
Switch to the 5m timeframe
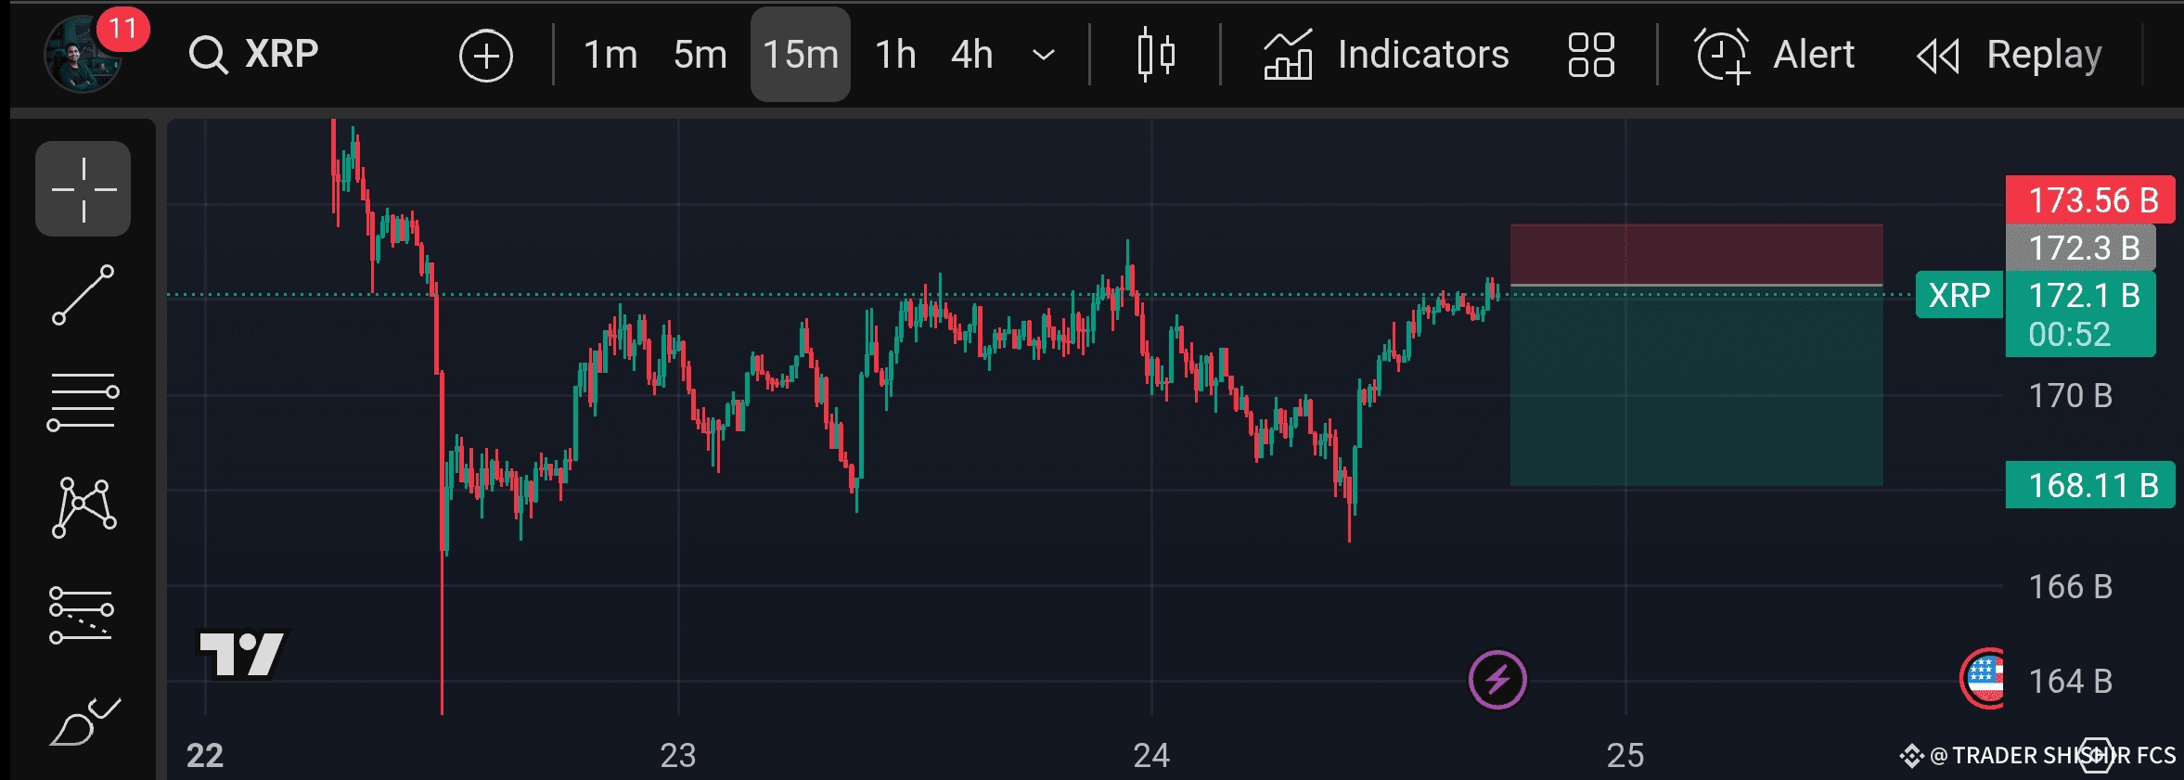(700, 55)
